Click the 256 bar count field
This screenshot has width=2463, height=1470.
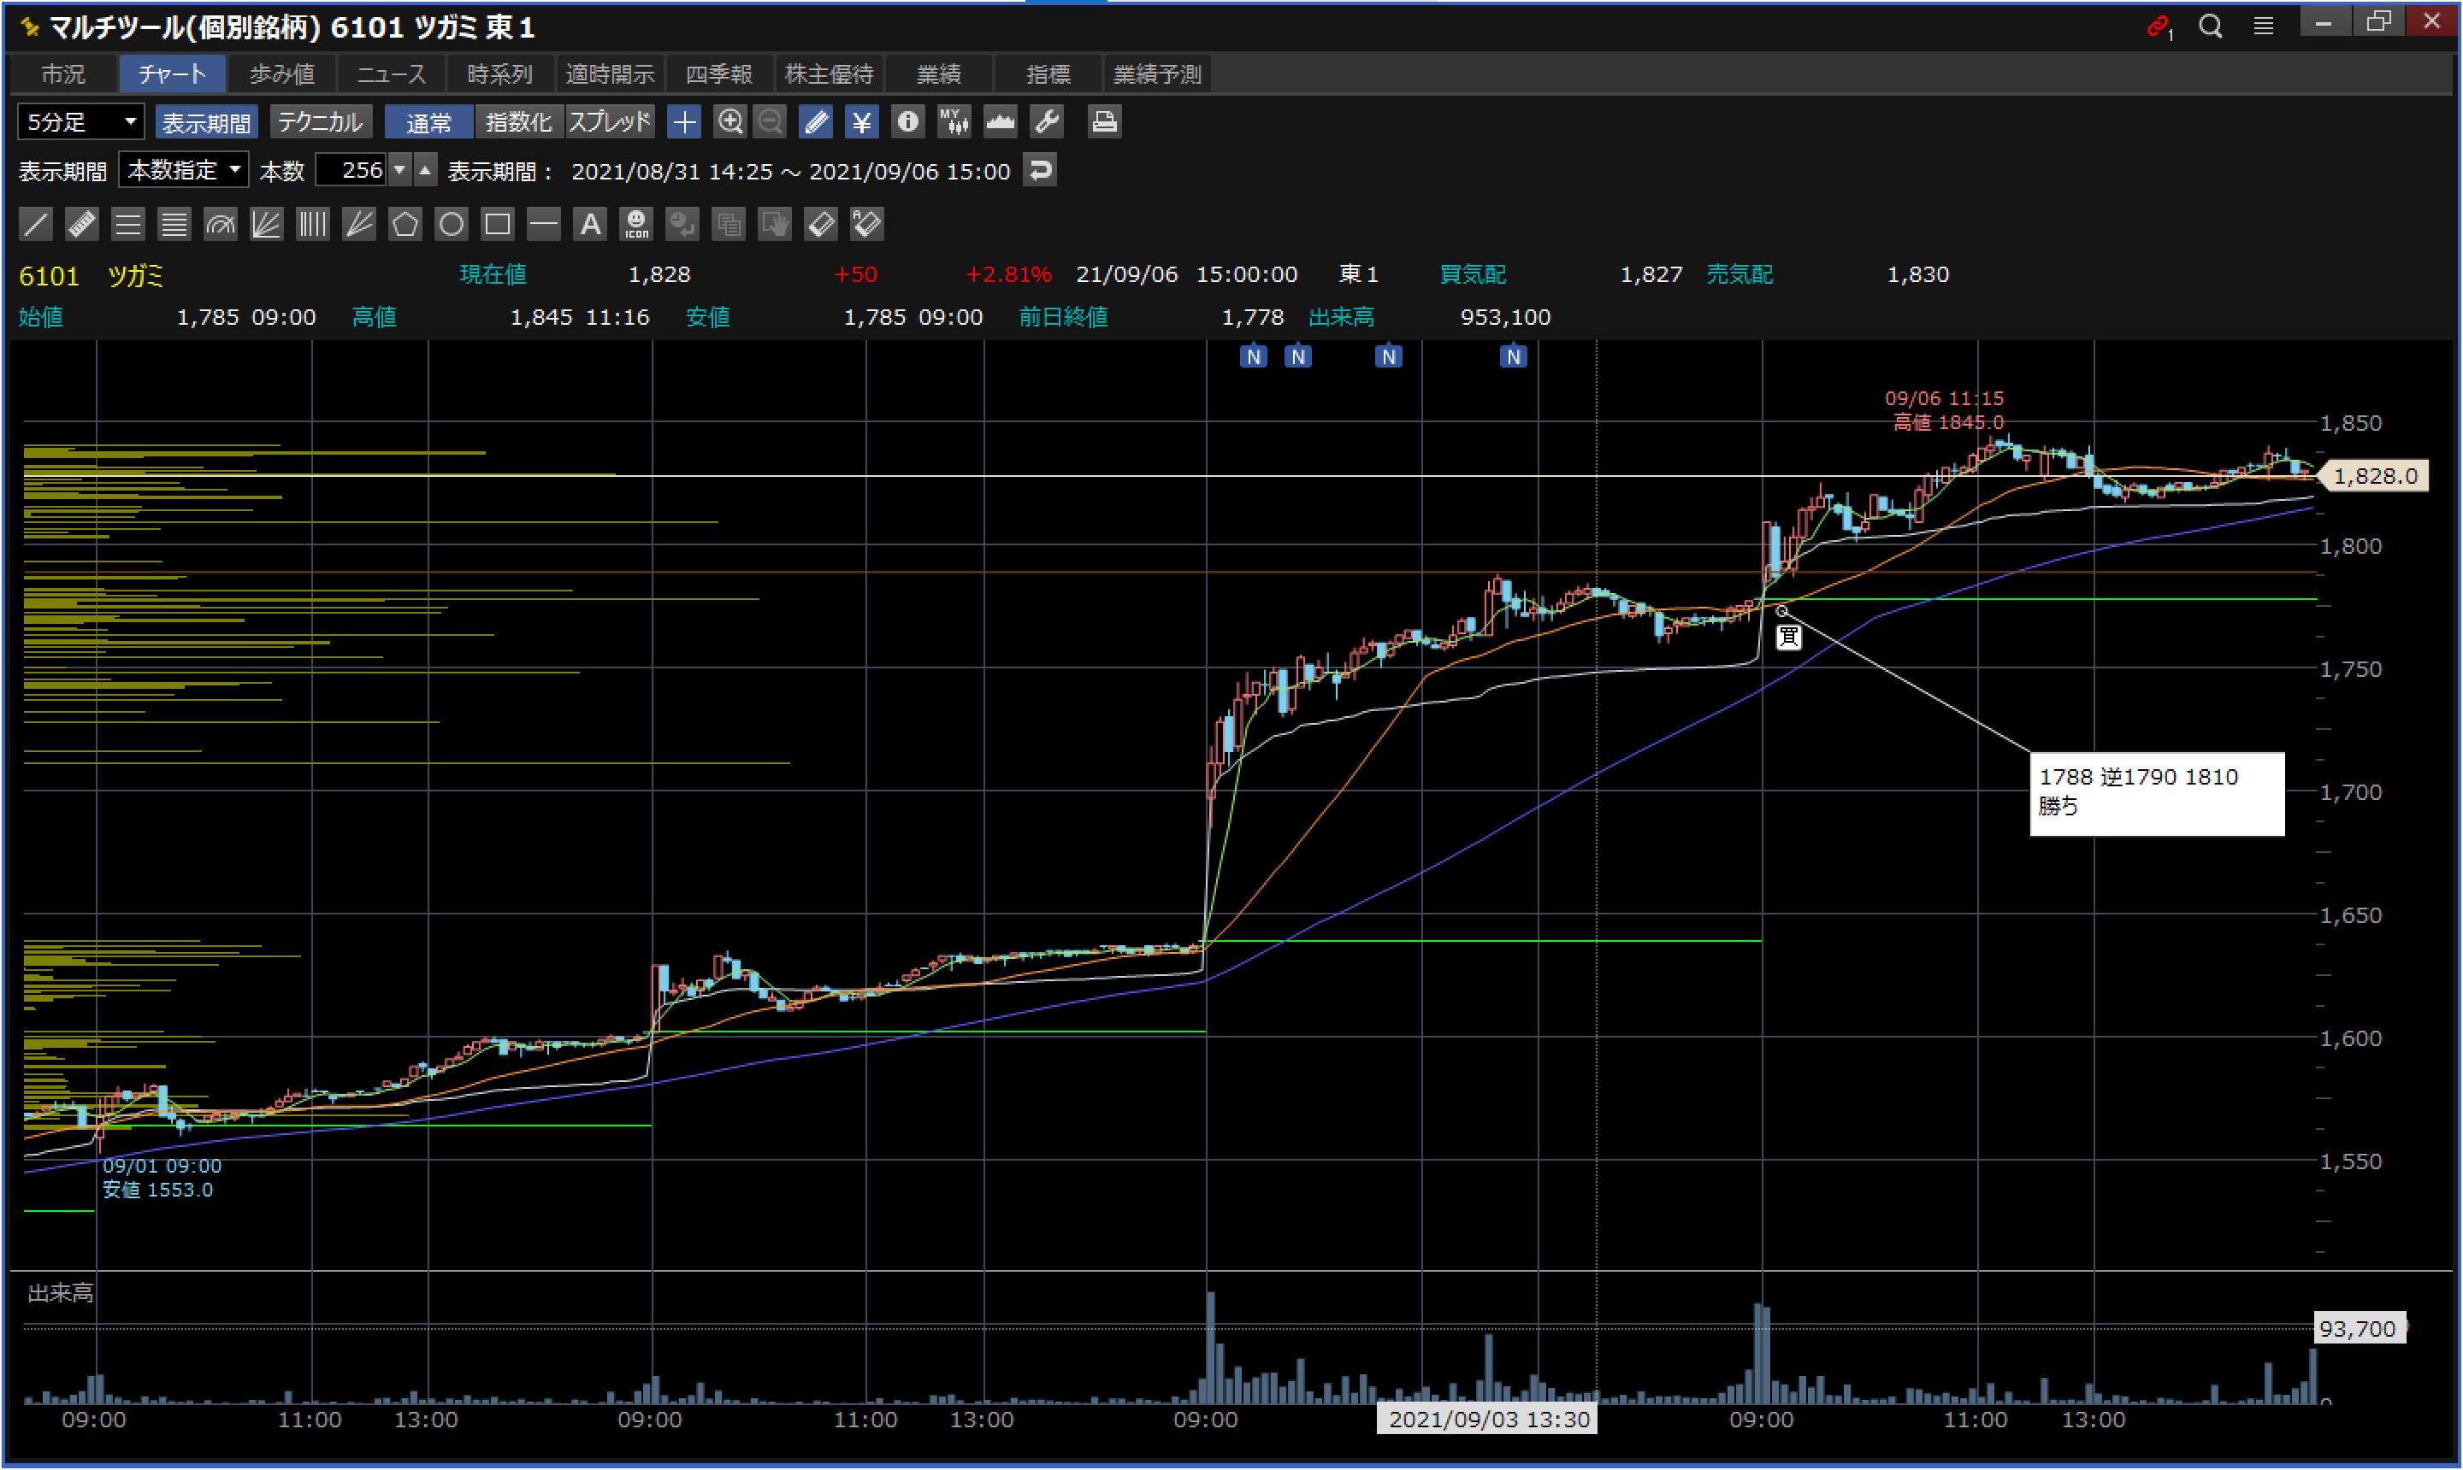pos(351,170)
